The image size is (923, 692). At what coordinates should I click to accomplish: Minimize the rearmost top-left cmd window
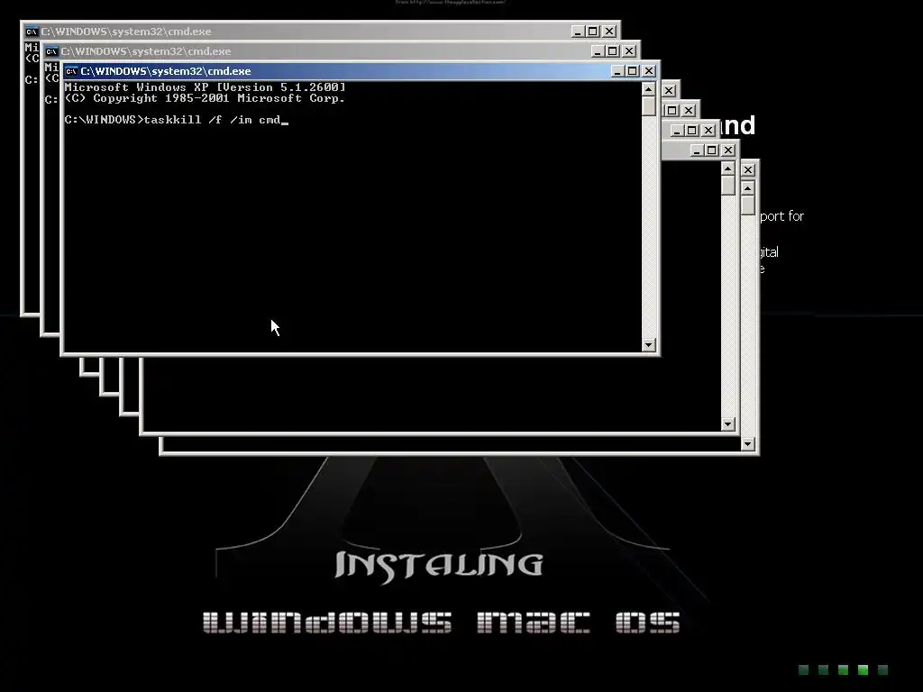[x=577, y=32]
